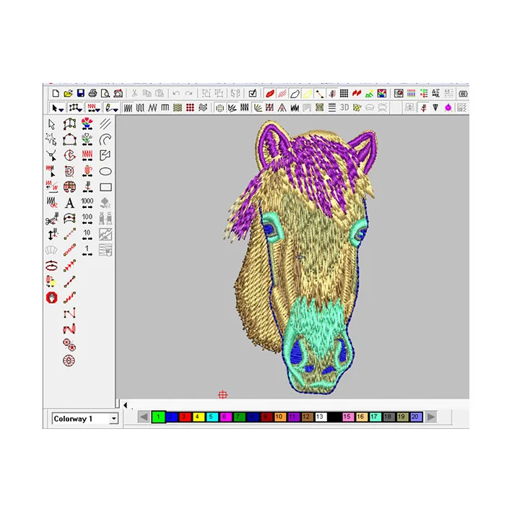Screen dimensions: 512x512
Task: Select green color swatch number 1
Action: (x=158, y=417)
